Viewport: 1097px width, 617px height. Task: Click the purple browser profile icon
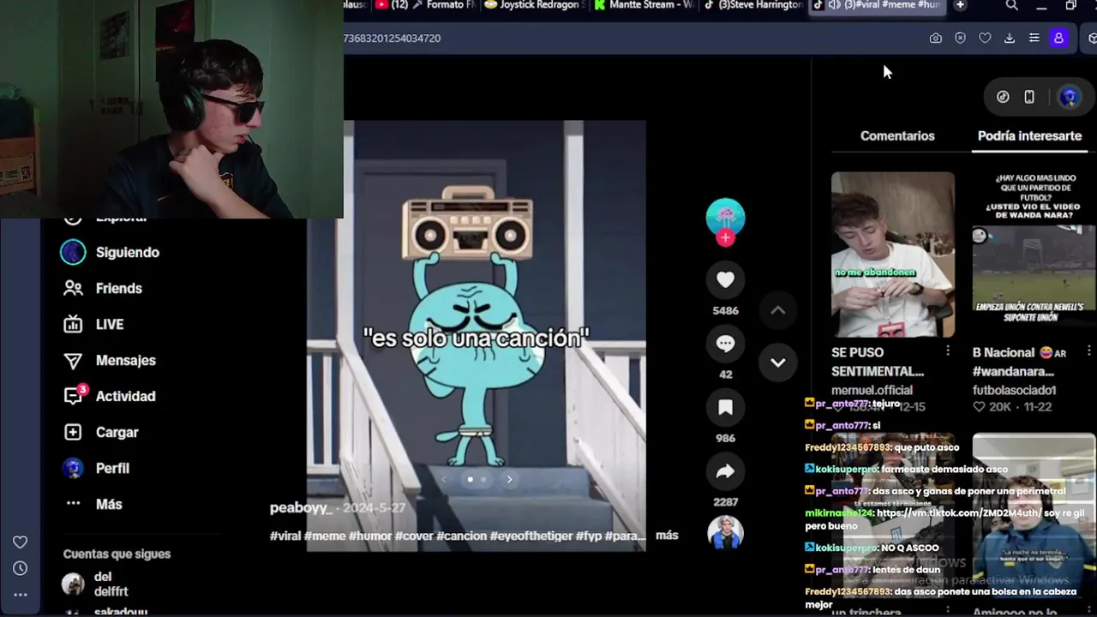click(x=1058, y=38)
